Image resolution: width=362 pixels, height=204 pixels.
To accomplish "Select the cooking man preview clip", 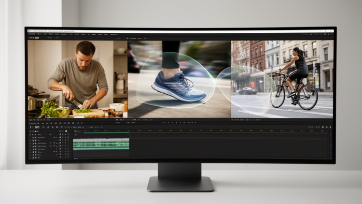I will pyautogui.click(x=78, y=79).
